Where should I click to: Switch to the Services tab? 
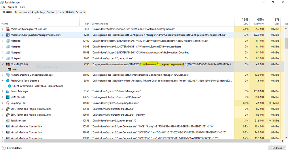80,12
